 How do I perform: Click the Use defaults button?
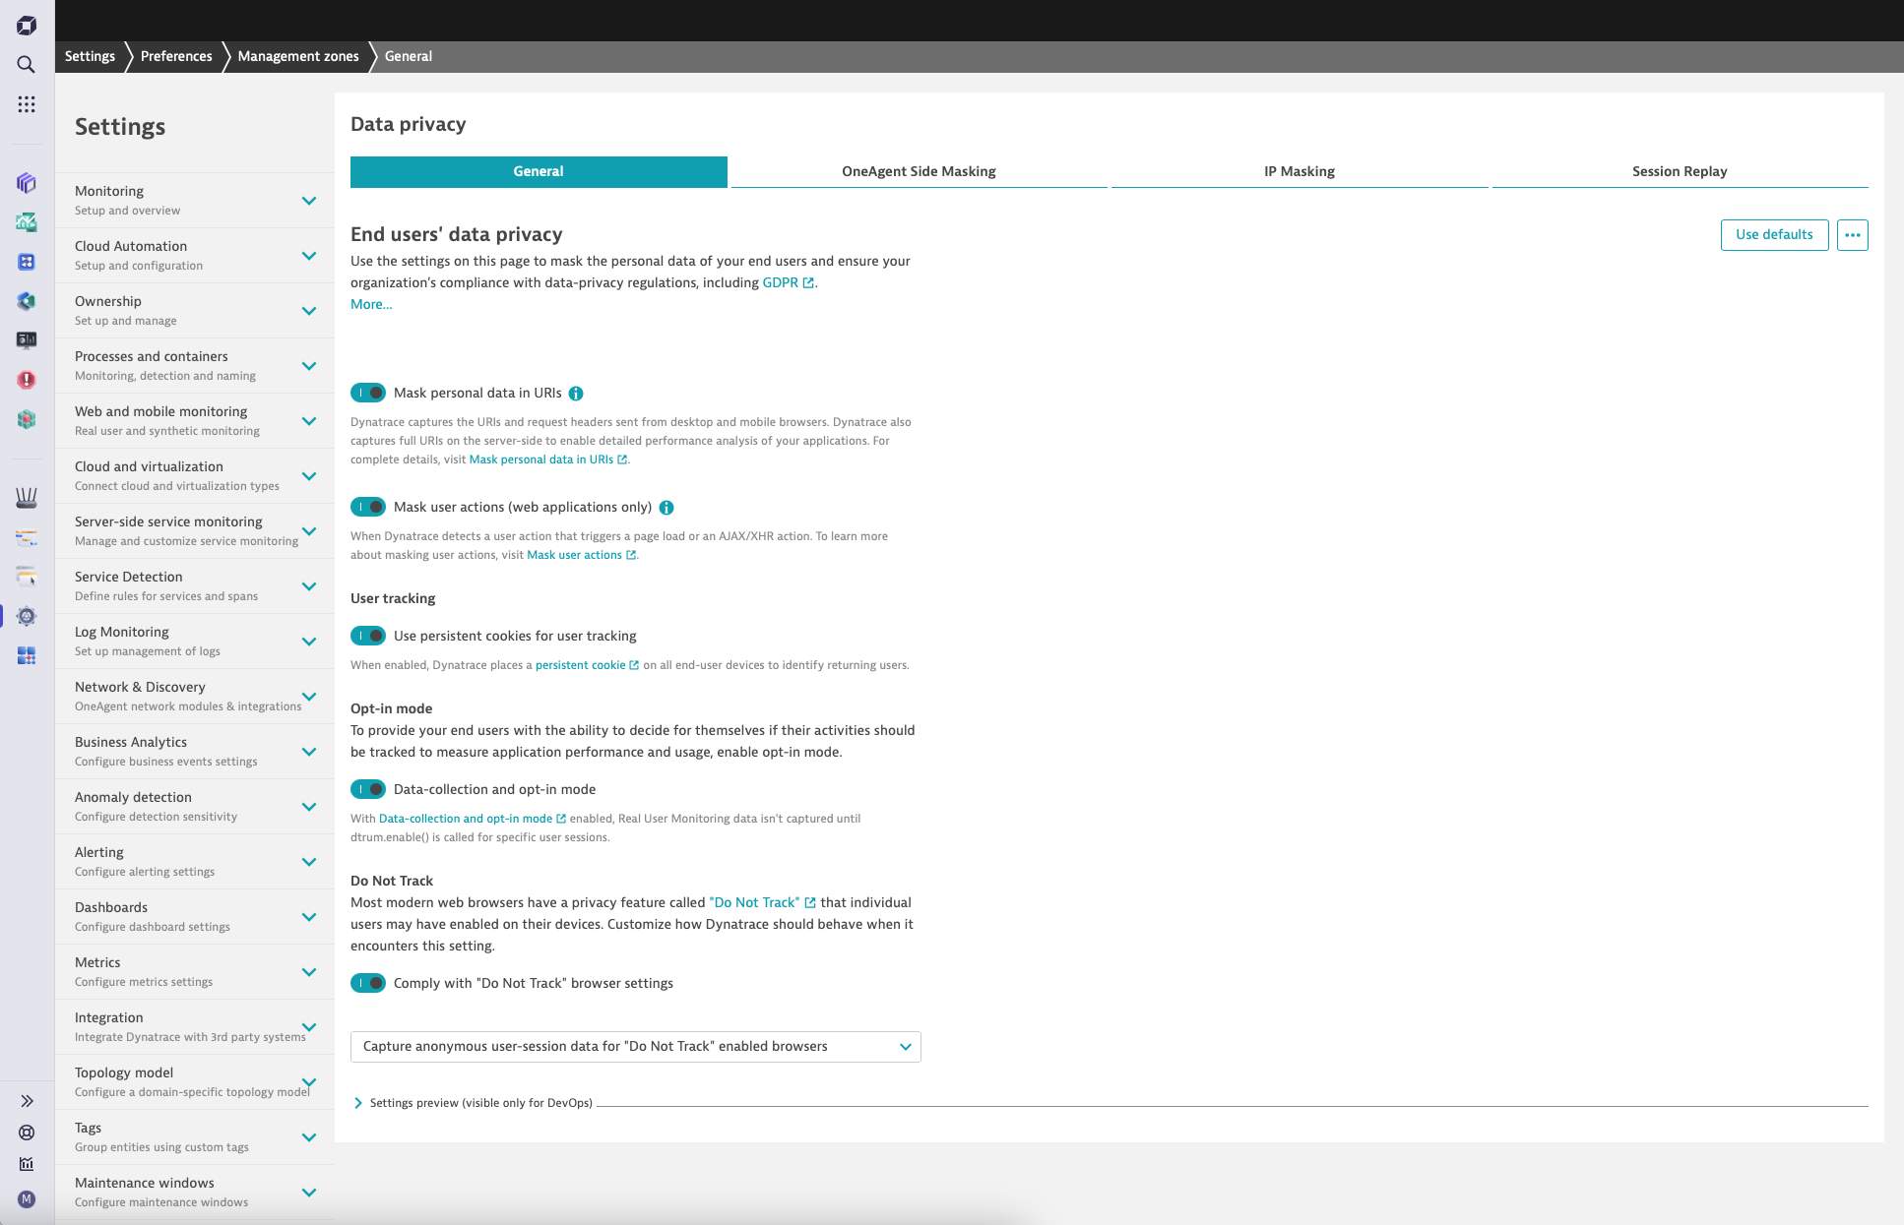click(x=1774, y=234)
